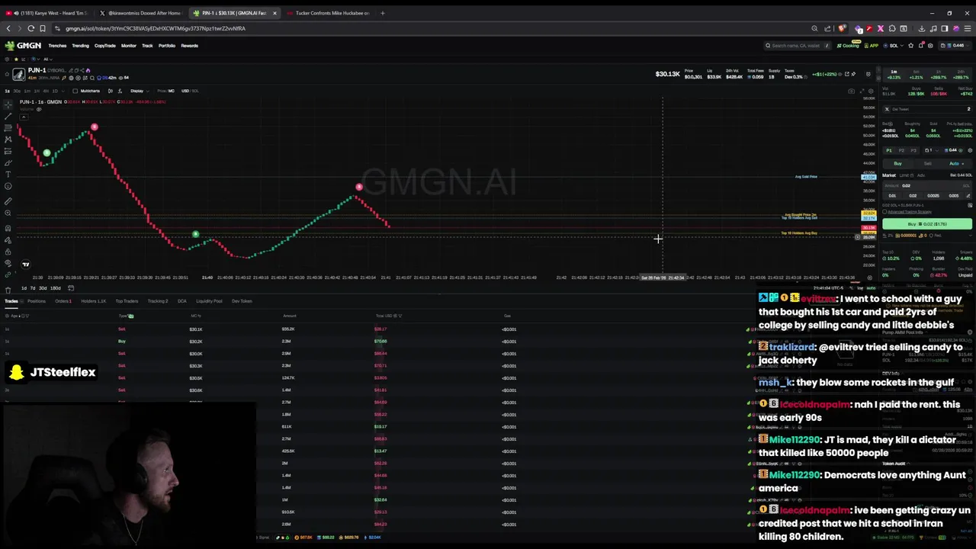
Task: Switch to the Sell tab
Action: (x=927, y=163)
